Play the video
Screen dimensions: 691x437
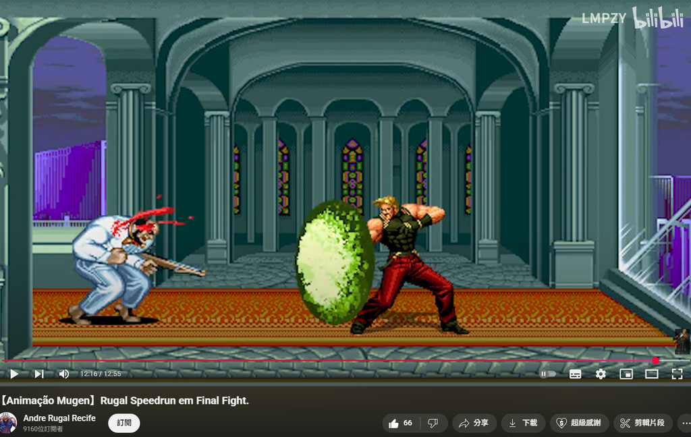click(x=14, y=374)
